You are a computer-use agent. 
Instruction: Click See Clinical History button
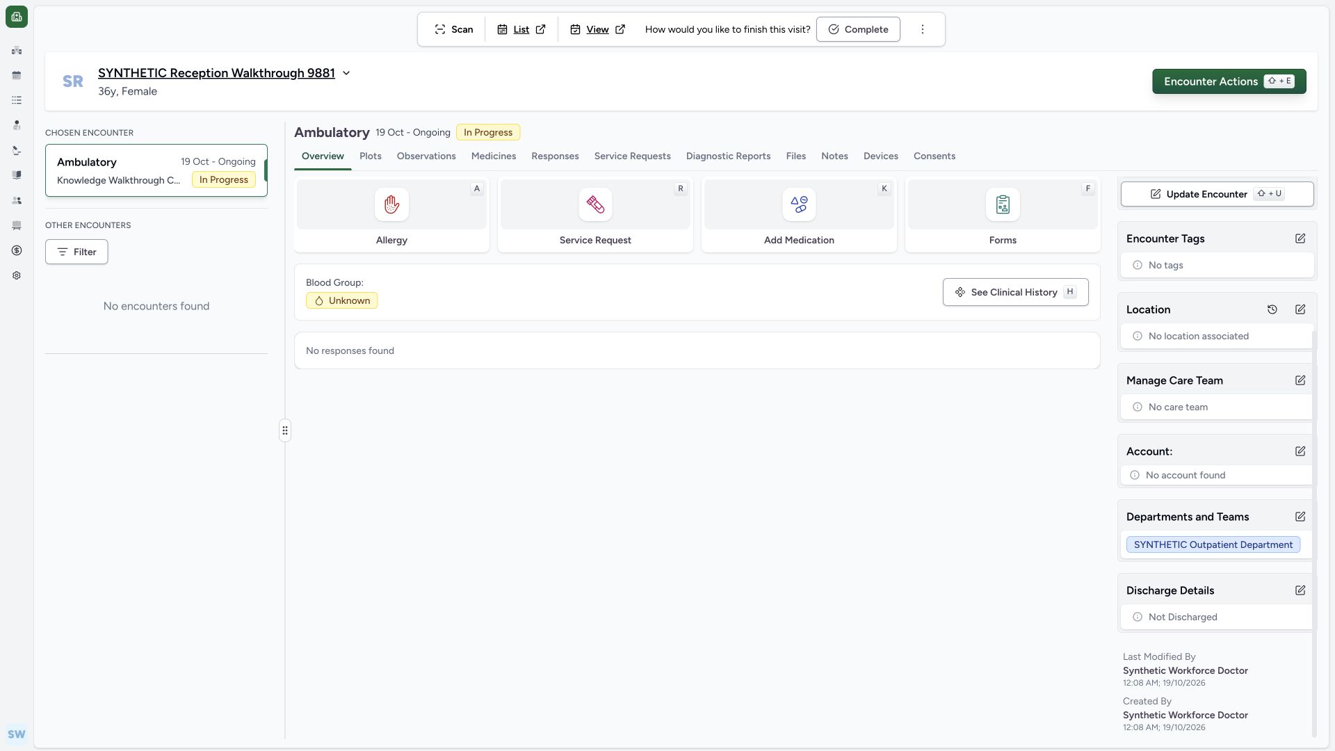1015,292
